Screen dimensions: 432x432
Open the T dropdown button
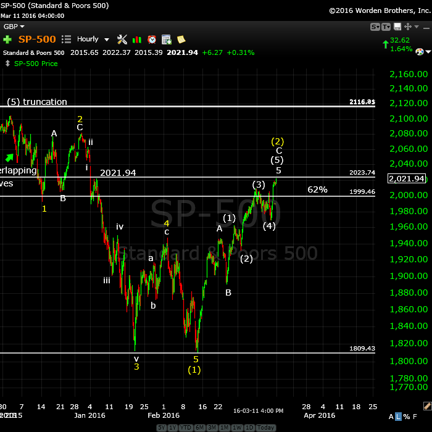386,27
